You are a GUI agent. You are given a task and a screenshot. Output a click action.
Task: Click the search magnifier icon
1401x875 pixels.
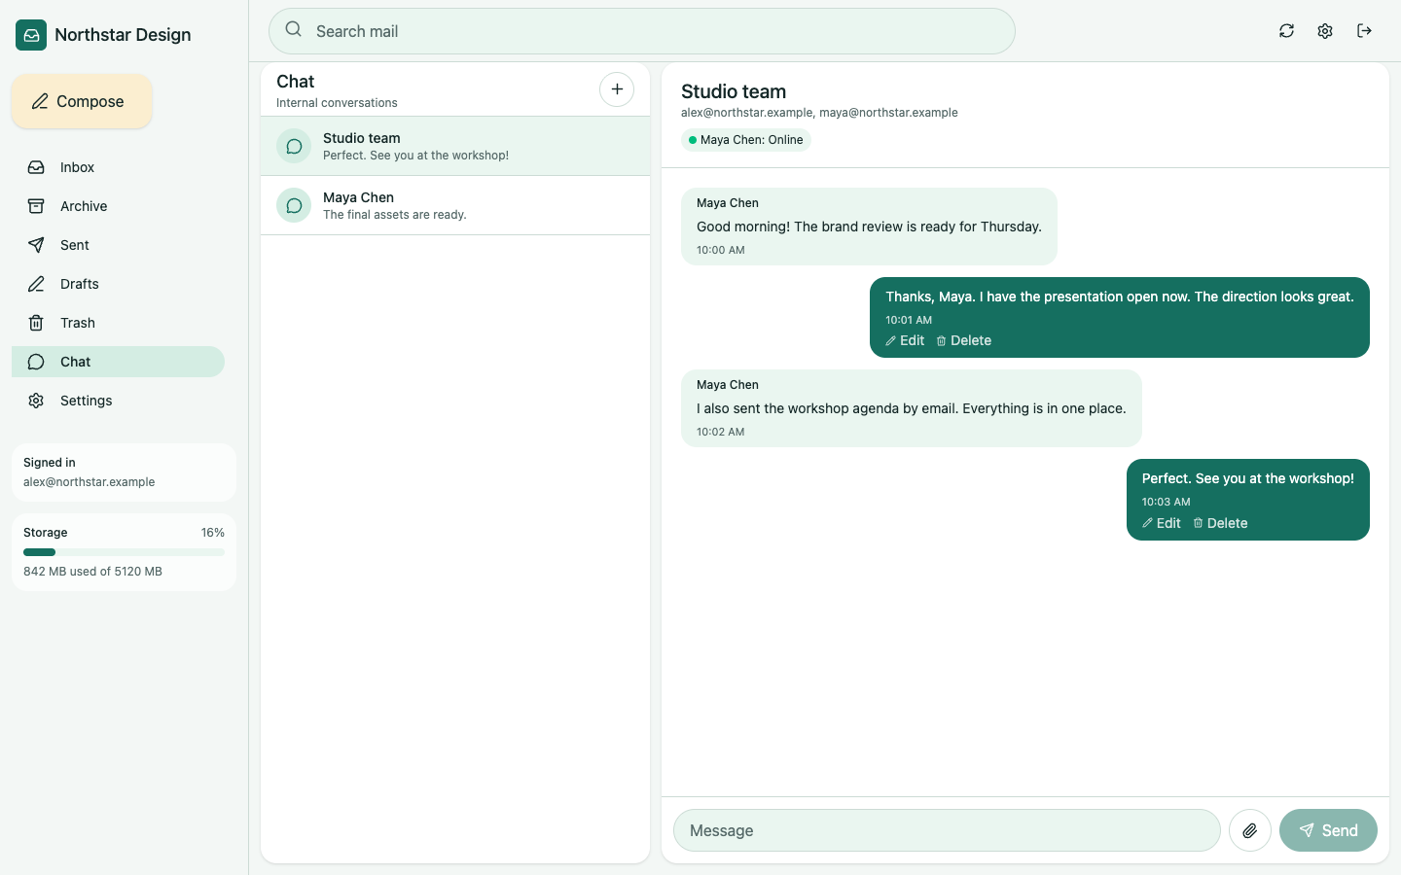tap(293, 29)
